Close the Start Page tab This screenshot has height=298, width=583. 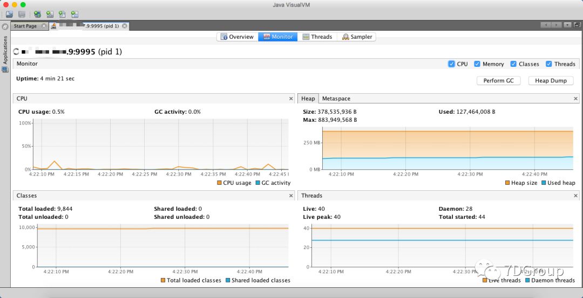(44, 26)
